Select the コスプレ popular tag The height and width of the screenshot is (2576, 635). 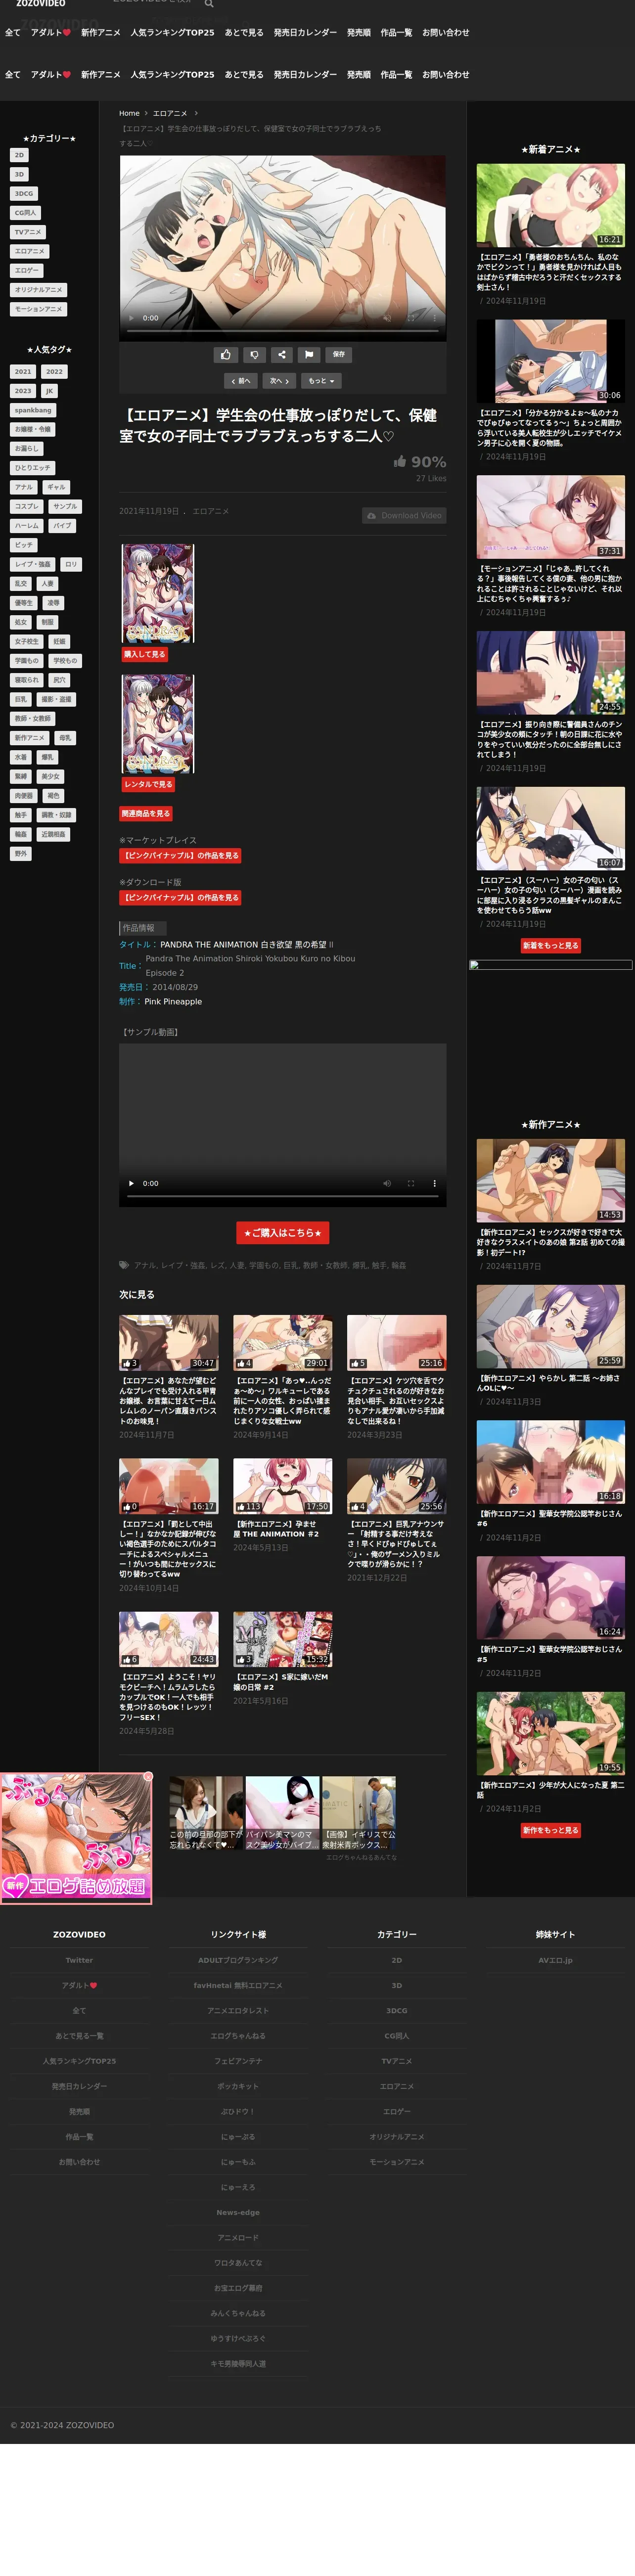click(27, 507)
